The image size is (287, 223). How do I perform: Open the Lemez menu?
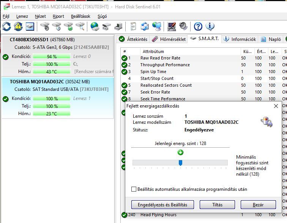click(22, 16)
